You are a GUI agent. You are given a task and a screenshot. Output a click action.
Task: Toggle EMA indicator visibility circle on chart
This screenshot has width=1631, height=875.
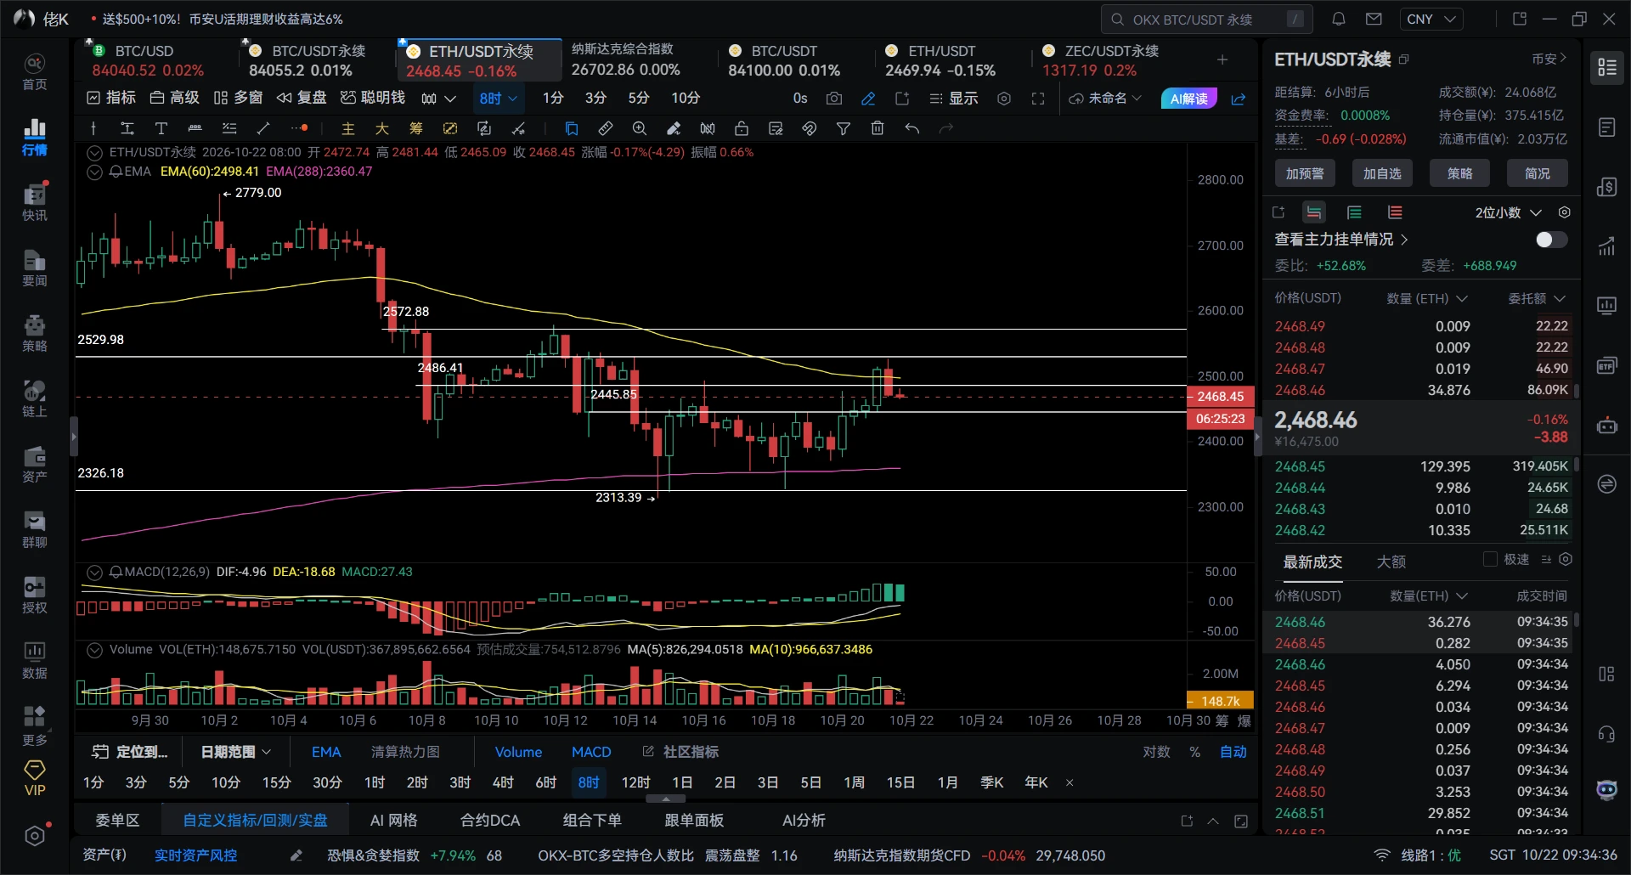tap(95, 172)
